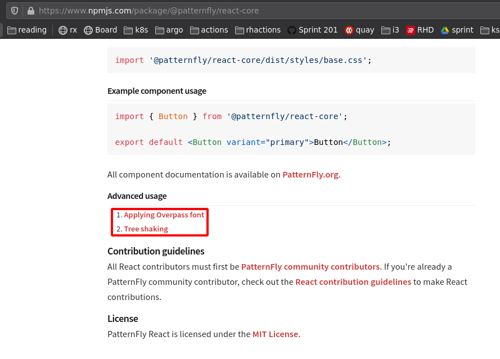Open the actions bookmarks folder
The image size is (500, 359).
[x=209, y=30]
